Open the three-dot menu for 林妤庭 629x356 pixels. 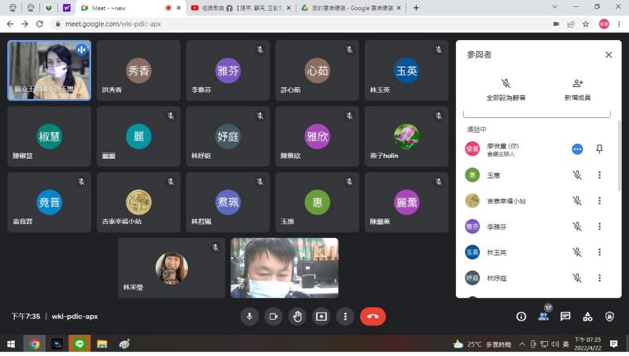(x=599, y=278)
